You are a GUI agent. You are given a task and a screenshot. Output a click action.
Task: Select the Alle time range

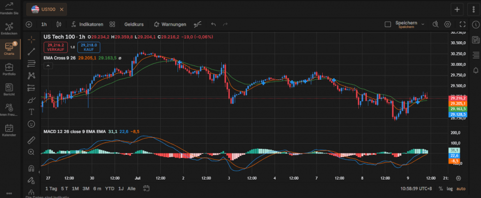coord(132,189)
